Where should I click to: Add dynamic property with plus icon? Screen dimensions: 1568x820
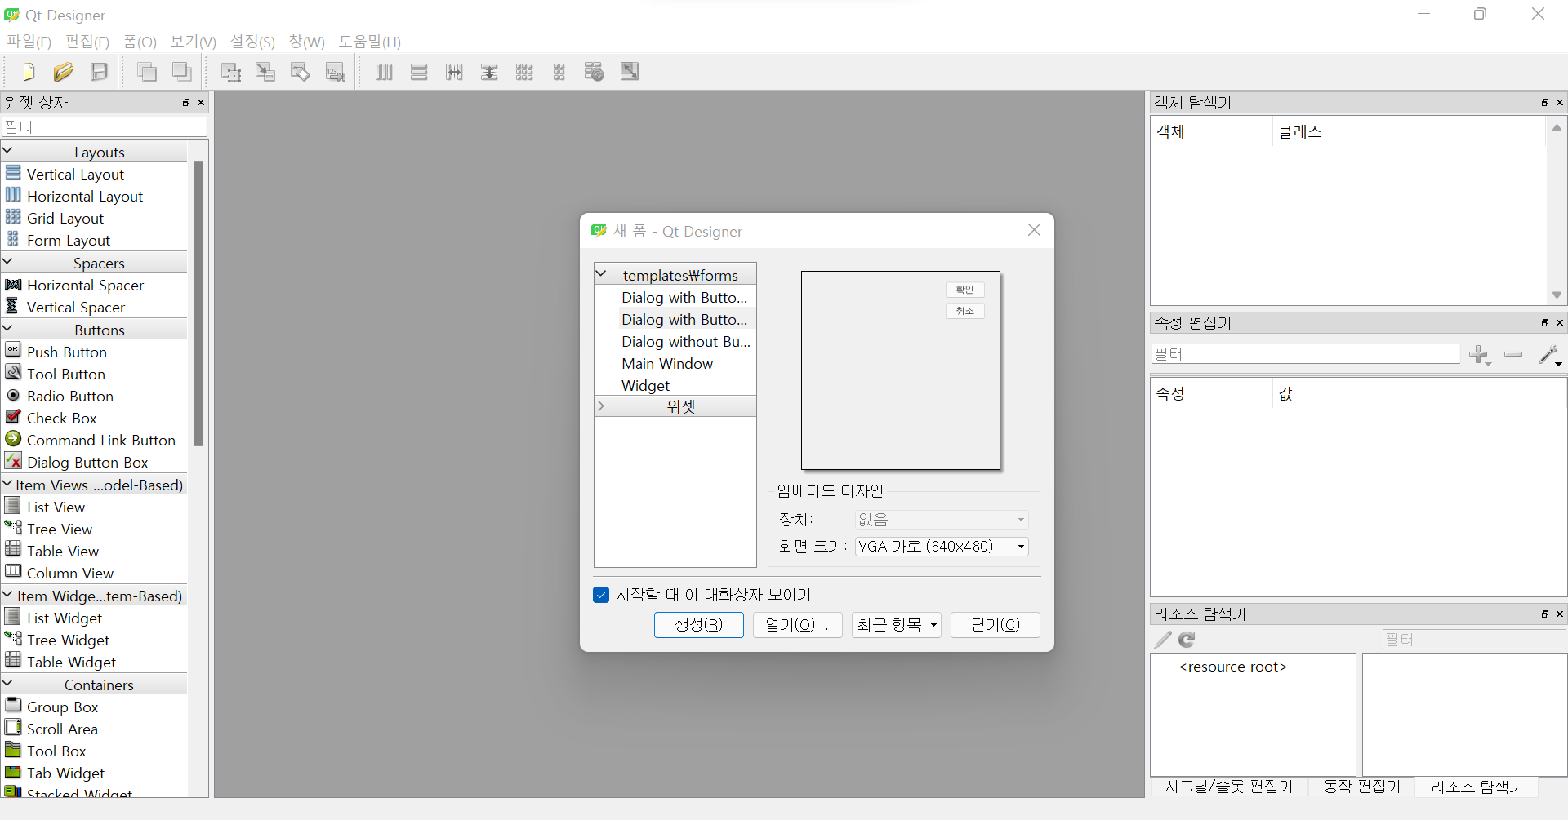pos(1480,354)
